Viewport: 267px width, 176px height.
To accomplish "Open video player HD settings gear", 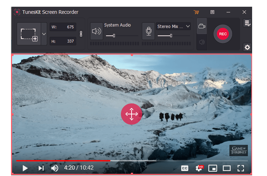I will click(x=199, y=168).
